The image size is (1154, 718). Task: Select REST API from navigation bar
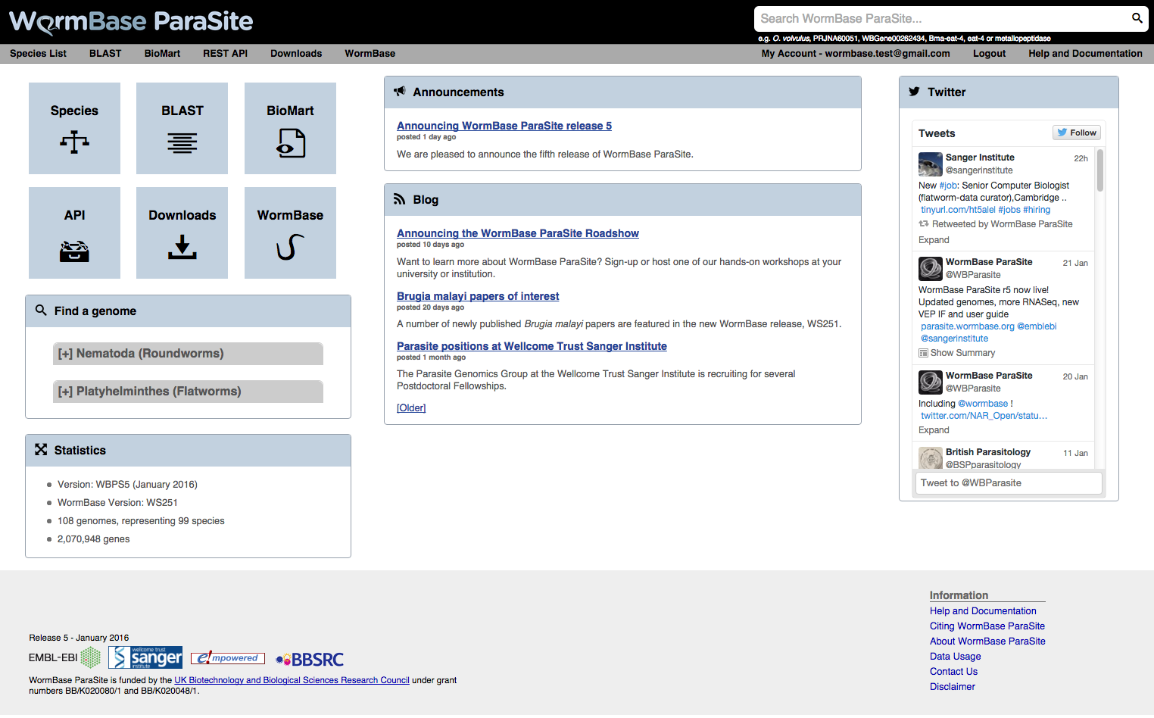[225, 54]
